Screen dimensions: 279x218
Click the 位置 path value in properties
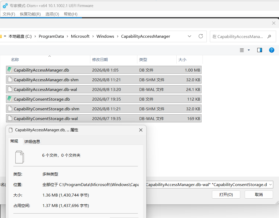tap(90, 185)
